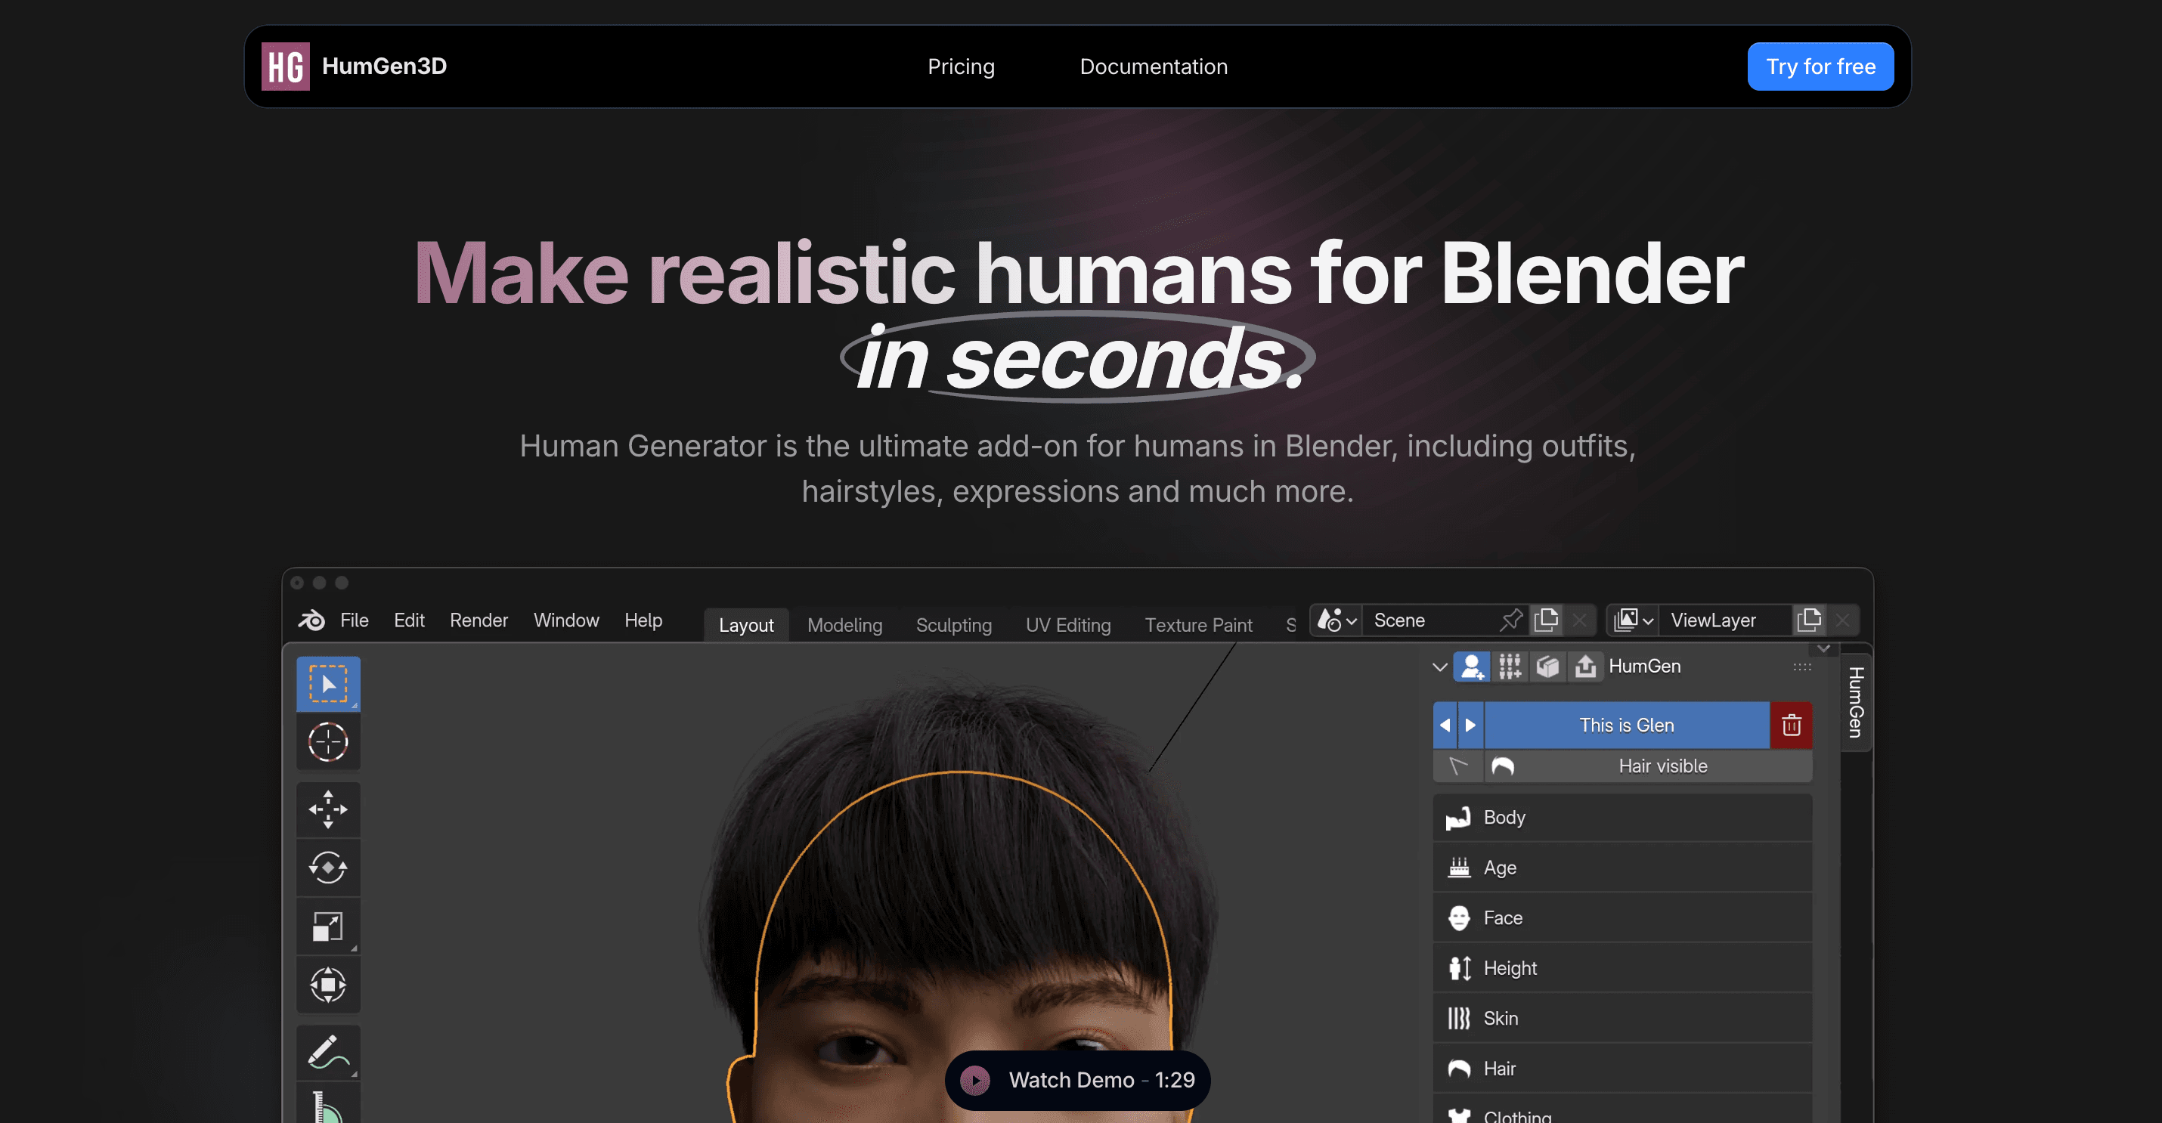Open the scene browse dropdown
The width and height of the screenshot is (2162, 1123).
(1337, 620)
